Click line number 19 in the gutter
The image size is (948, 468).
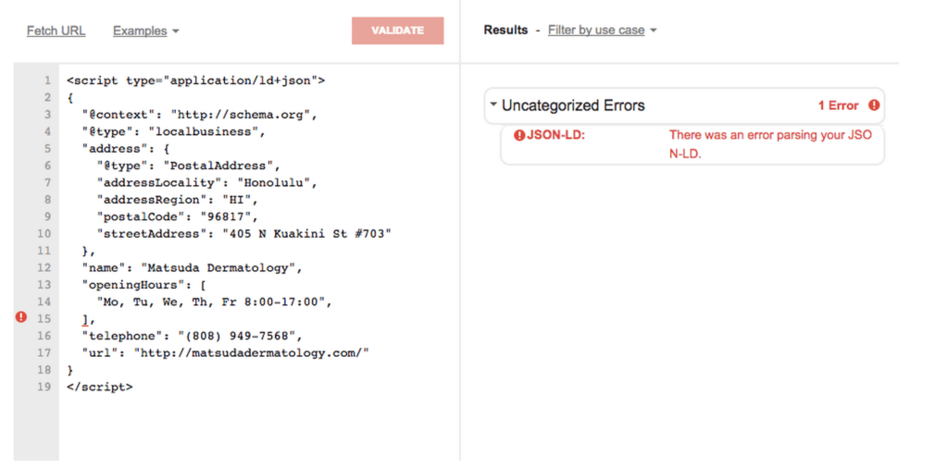point(44,387)
